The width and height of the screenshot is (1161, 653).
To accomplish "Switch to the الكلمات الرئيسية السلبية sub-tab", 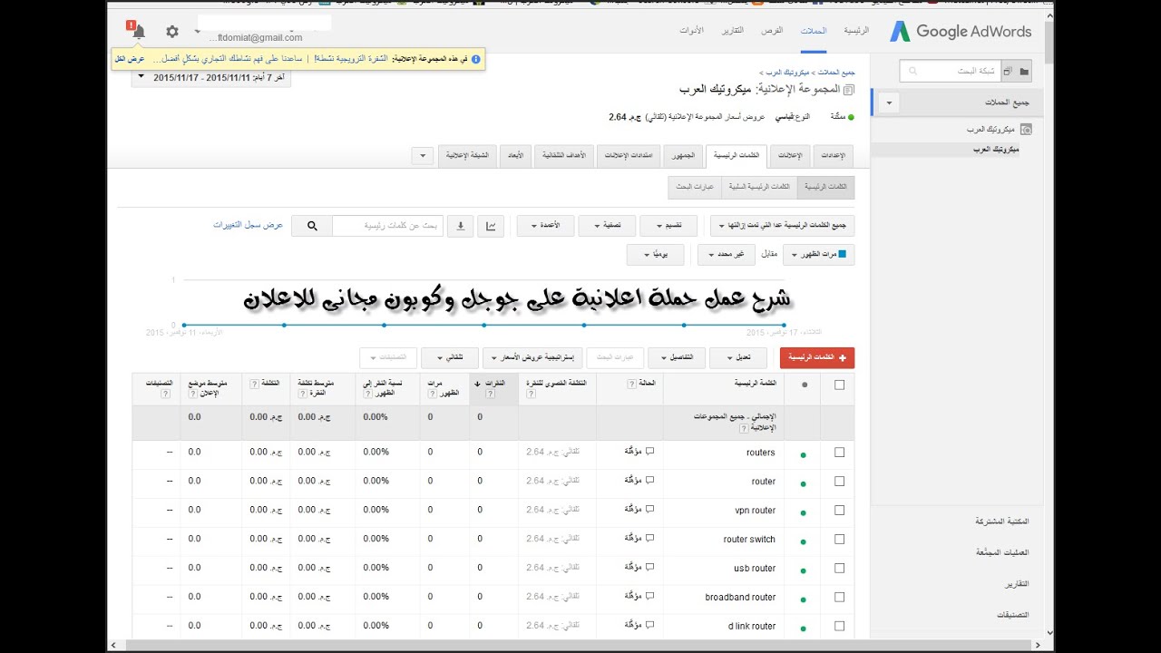I will pyautogui.click(x=758, y=188).
